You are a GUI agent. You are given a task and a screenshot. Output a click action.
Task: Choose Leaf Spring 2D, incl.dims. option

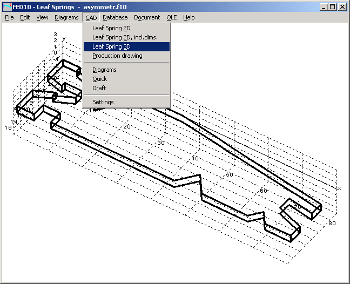125,37
